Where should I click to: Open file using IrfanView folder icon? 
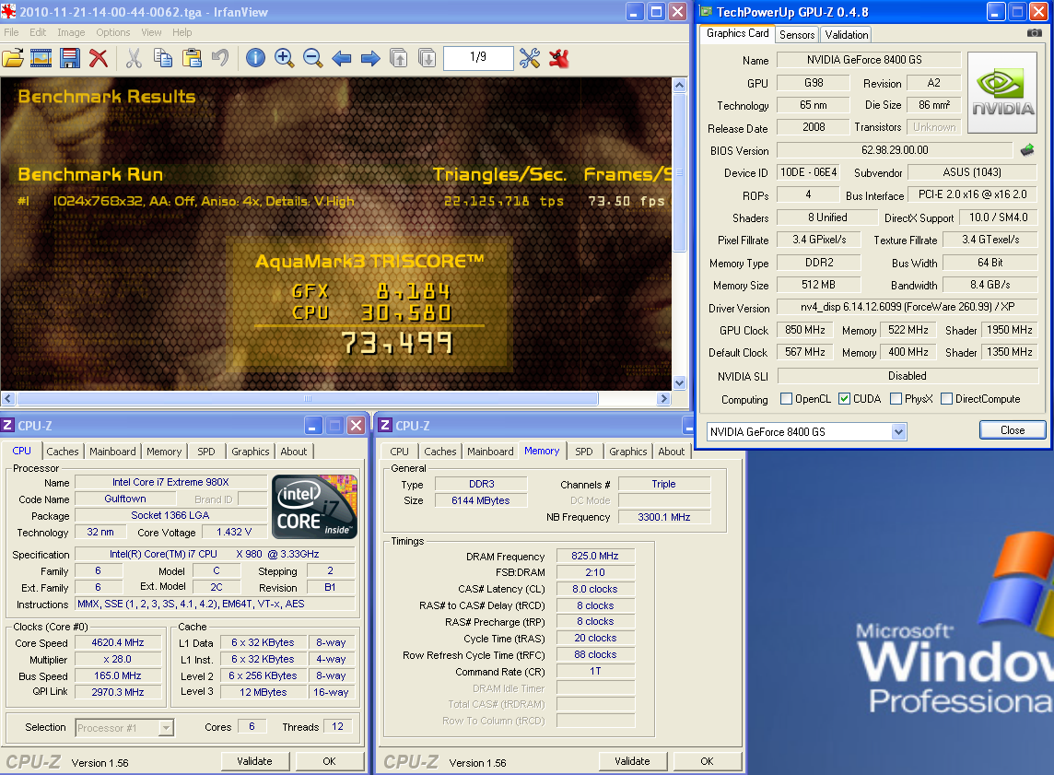pyautogui.click(x=13, y=58)
